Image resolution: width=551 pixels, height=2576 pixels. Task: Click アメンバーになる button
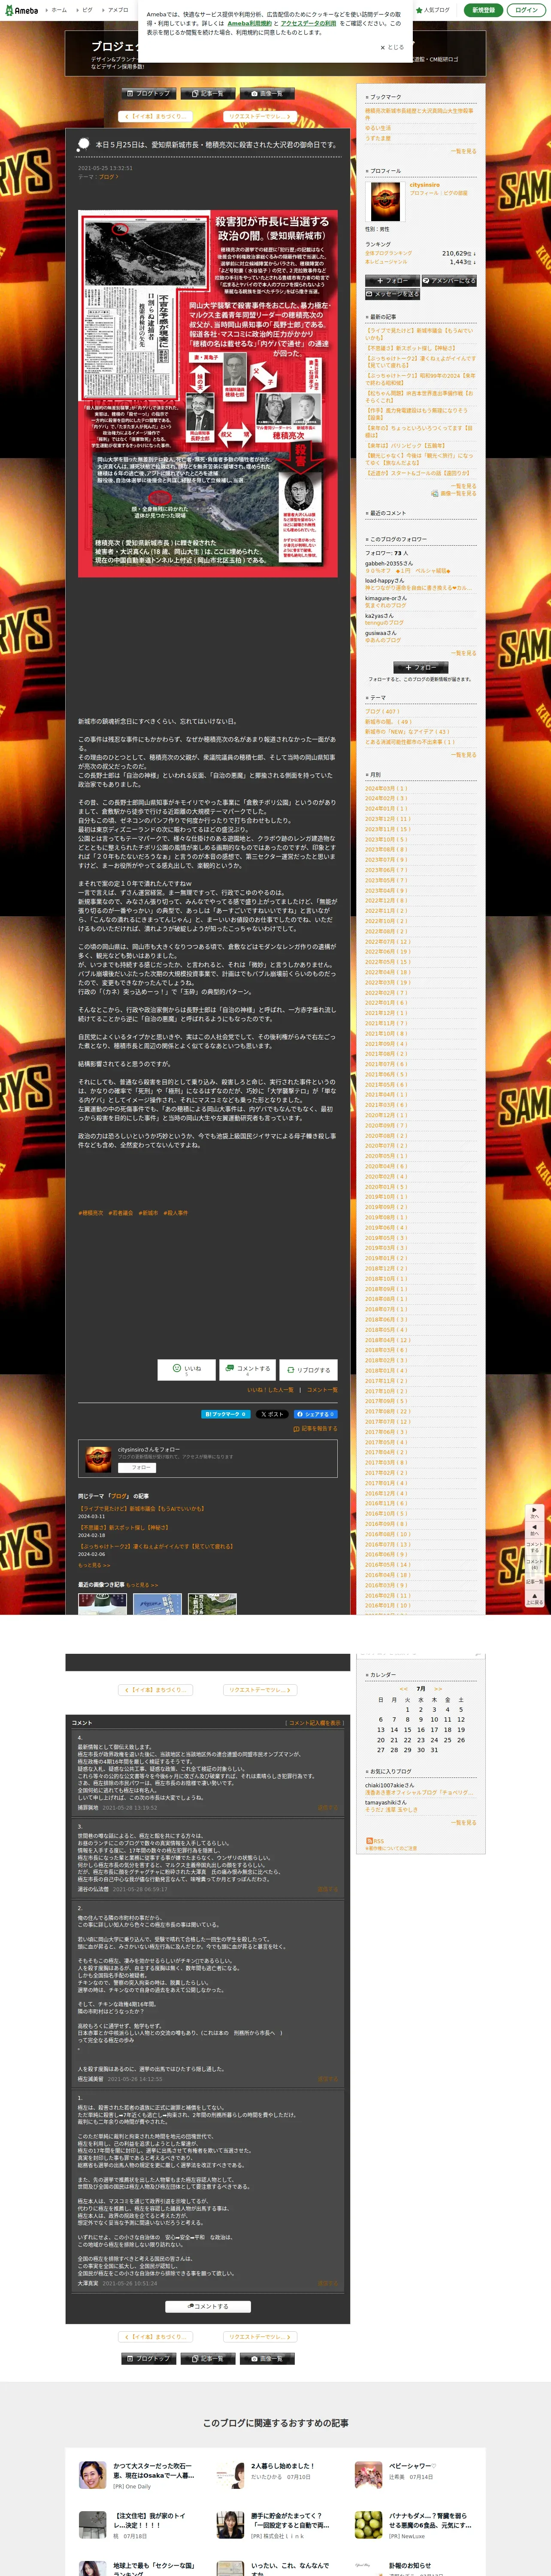(x=448, y=281)
